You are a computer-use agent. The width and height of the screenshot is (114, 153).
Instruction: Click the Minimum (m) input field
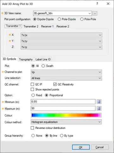(x=63, y=102)
